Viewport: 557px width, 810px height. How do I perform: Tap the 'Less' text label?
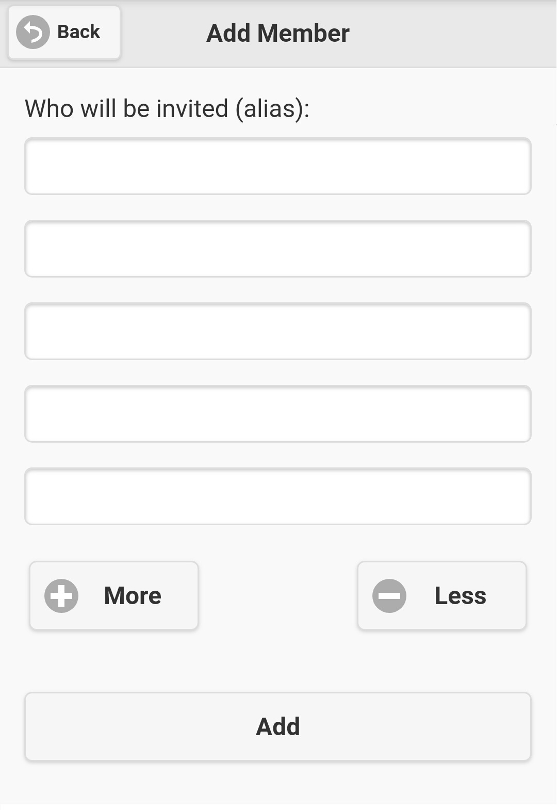pyautogui.click(x=460, y=596)
